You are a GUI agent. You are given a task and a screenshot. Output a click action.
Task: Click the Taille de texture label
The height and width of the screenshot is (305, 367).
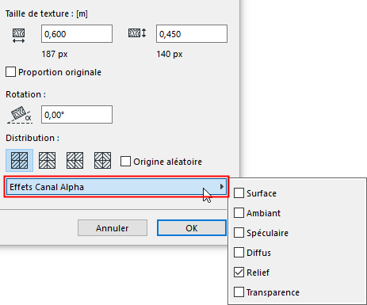[x=47, y=13]
